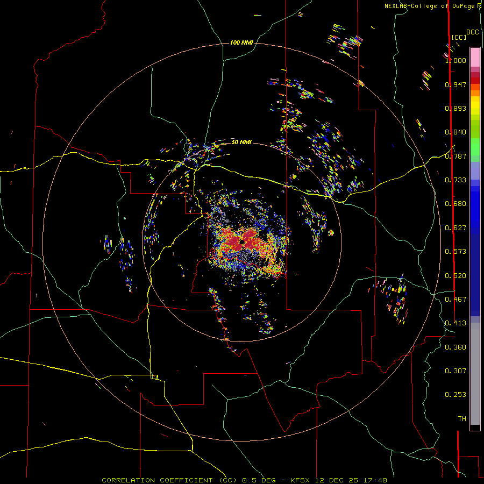Viewport: 484px width, 484px height.
Task: Select the 0.520 legend value
Action: coord(455,276)
